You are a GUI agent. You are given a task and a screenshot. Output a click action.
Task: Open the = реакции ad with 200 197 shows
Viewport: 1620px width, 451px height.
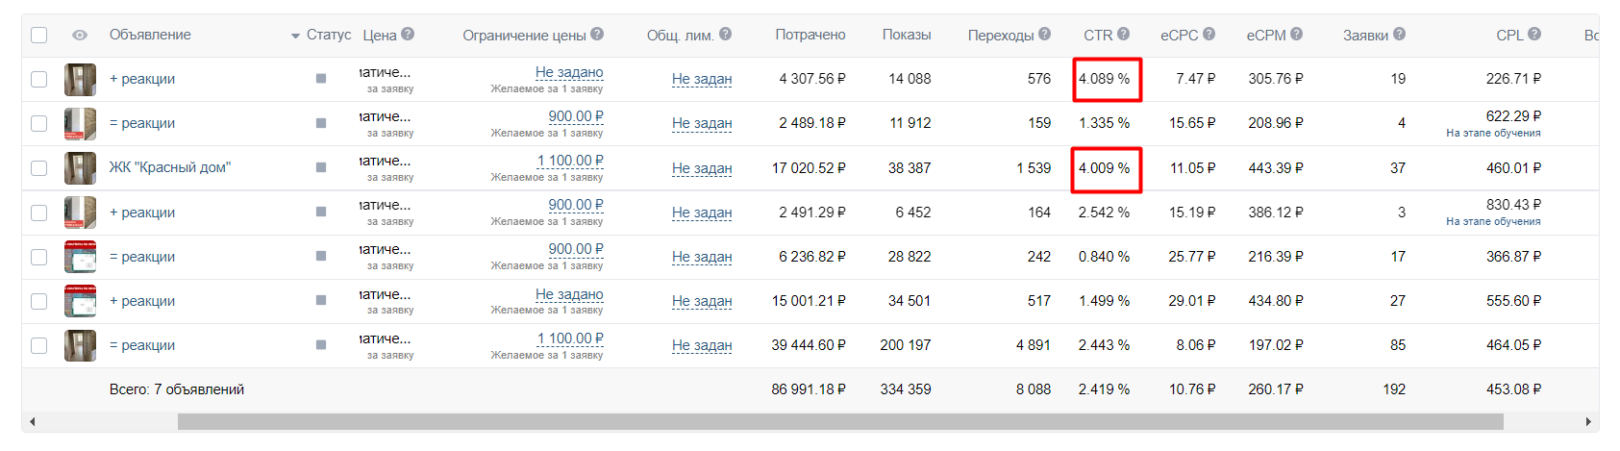(x=142, y=345)
